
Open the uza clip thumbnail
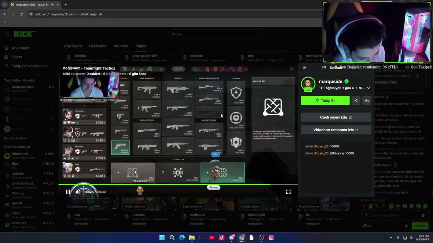[x=91, y=204]
